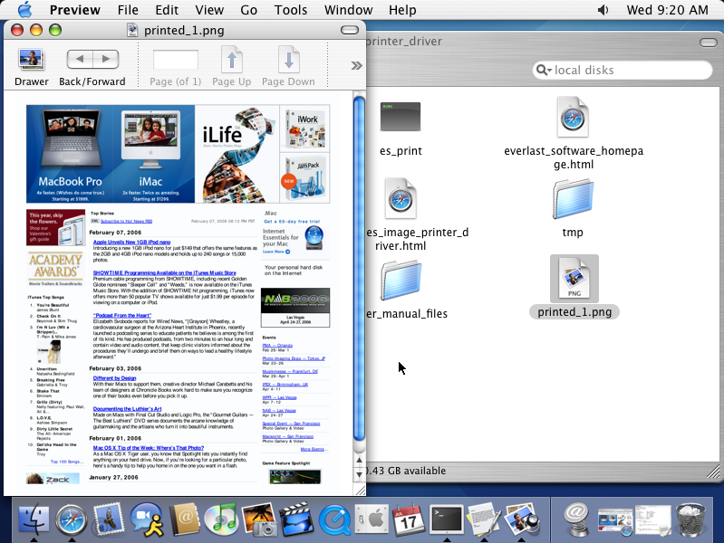Open iMovie from the Dock
The image size is (724, 543).
click(296, 519)
